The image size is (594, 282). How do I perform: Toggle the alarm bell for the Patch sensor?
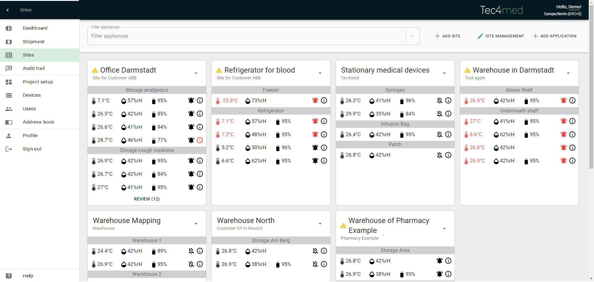point(439,155)
